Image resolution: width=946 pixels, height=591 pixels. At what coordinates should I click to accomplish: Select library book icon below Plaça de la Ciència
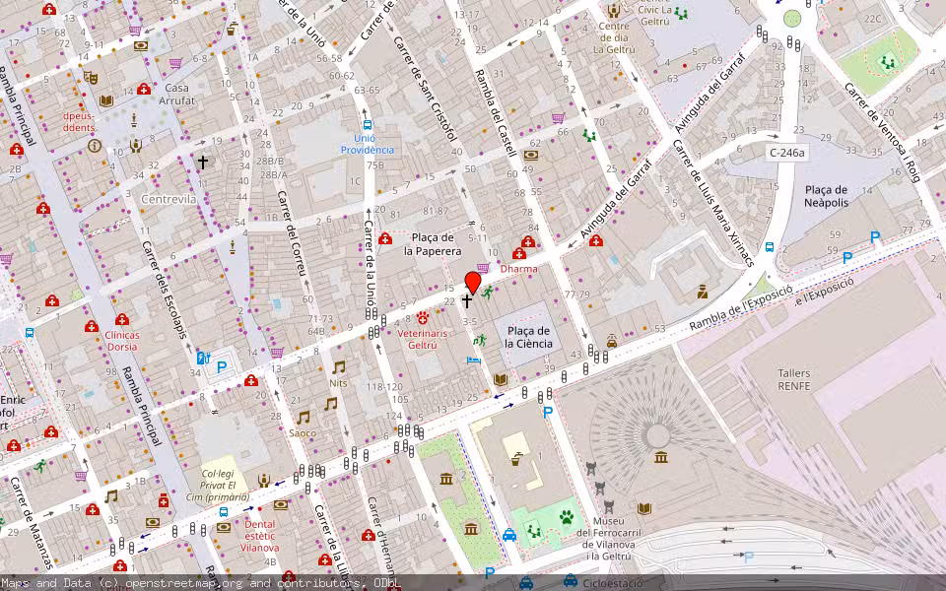point(500,380)
